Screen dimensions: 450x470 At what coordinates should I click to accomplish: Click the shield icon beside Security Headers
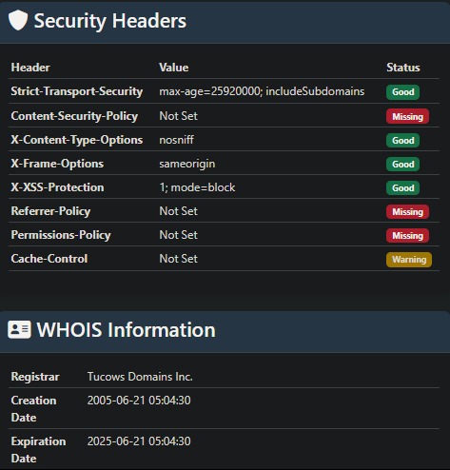click(18, 20)
